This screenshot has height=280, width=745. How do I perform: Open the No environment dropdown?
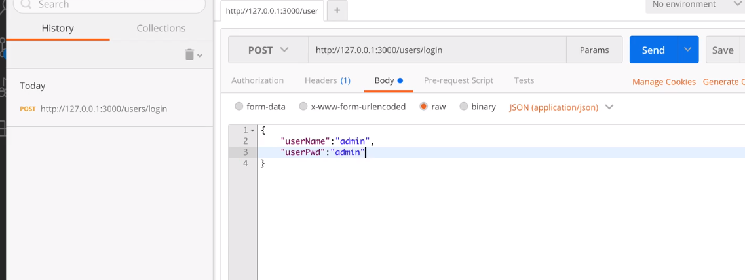click(x=695, y=5)
